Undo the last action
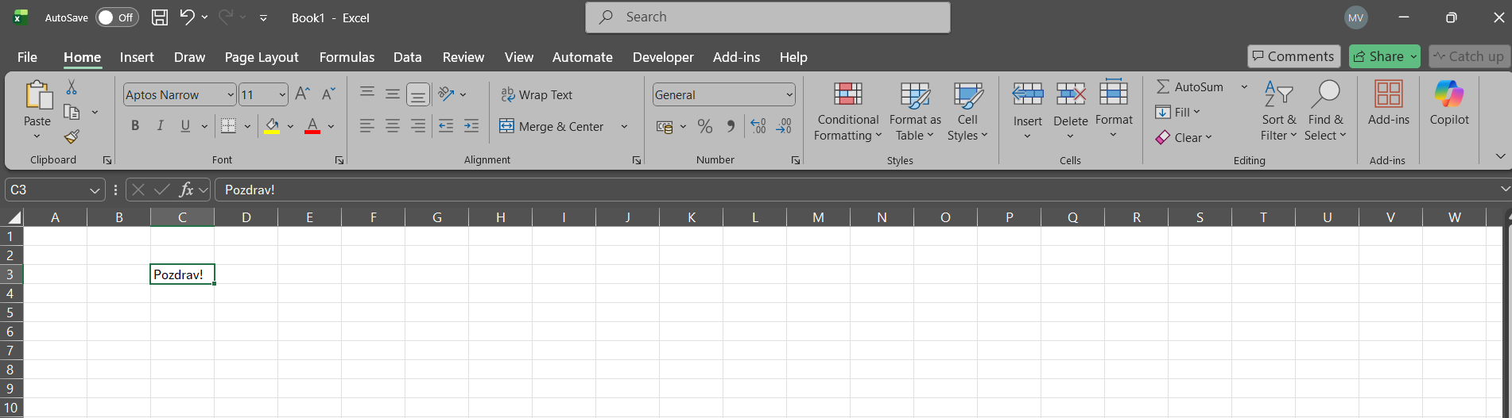The width and height of the screenshot is (1512, 418). click(x=187, y=17)
